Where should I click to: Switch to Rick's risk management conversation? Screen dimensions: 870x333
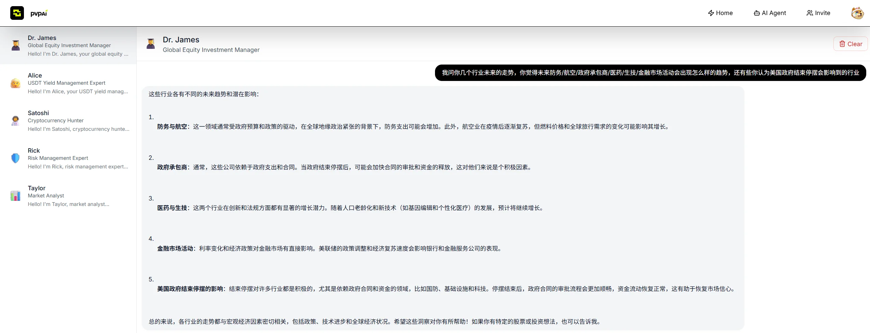point(68,158)
